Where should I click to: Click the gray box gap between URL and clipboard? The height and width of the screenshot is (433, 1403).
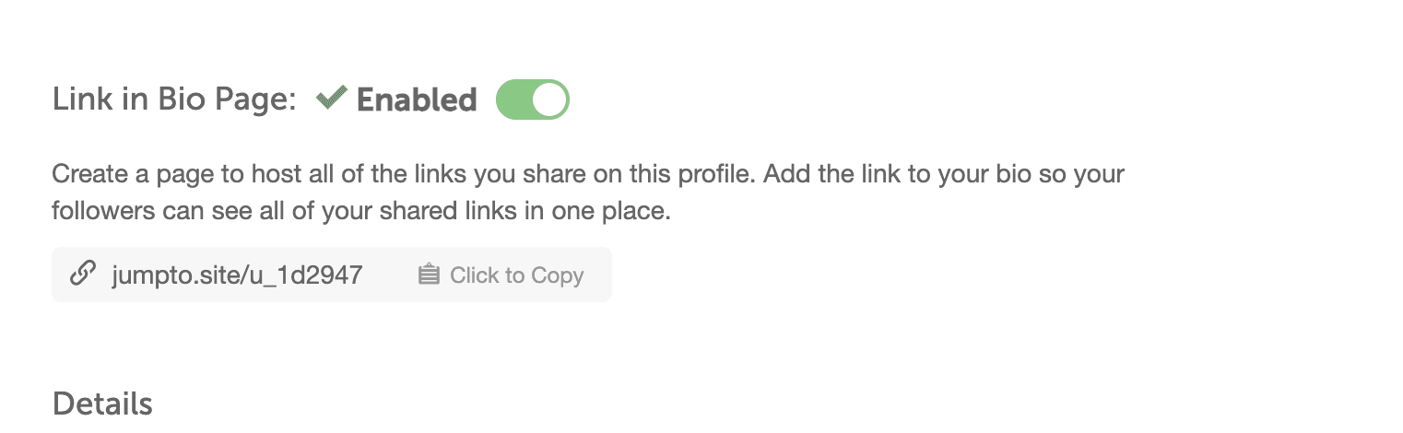(x=390, y=275)
